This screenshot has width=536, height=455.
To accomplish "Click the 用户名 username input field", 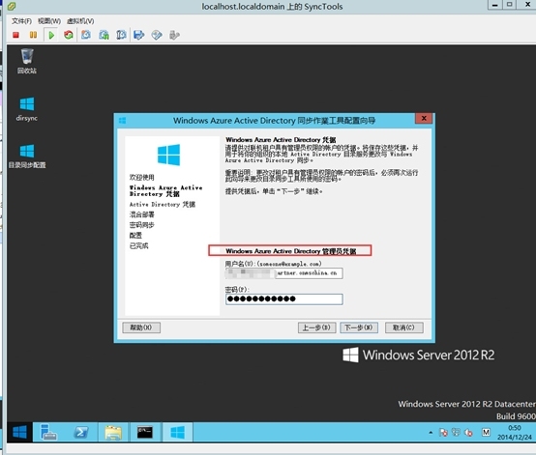I will point(284,273).
